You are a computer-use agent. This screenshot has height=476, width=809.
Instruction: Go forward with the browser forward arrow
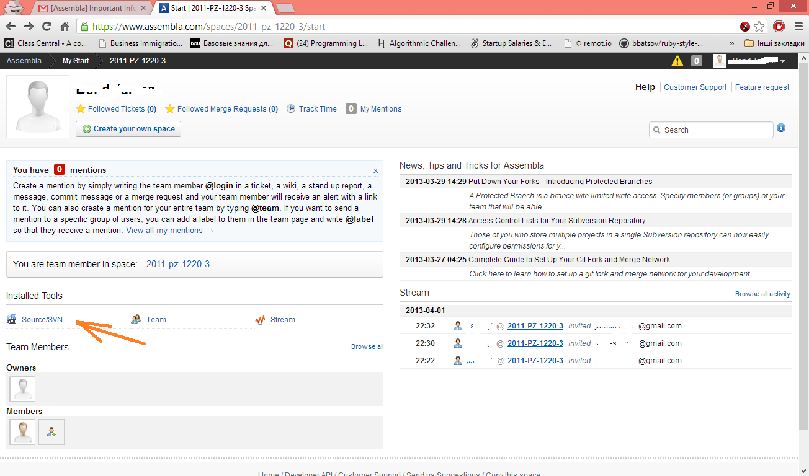[x=29, y=27]
